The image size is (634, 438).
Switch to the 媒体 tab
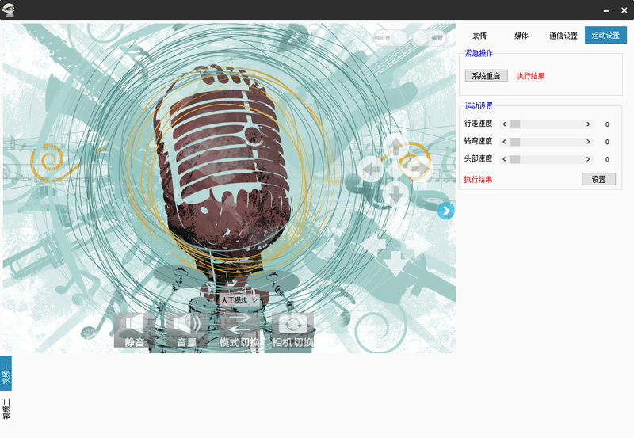point(521,36)
